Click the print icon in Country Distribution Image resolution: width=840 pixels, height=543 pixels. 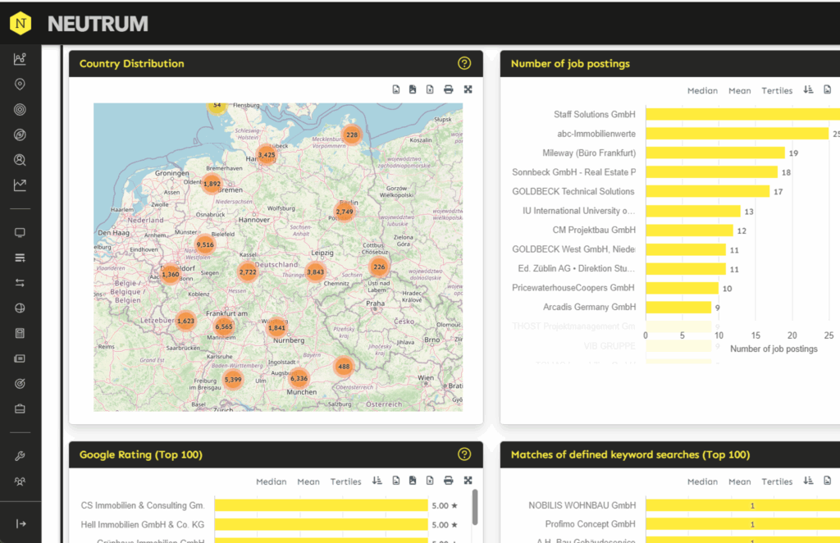(x=449, y=90)
